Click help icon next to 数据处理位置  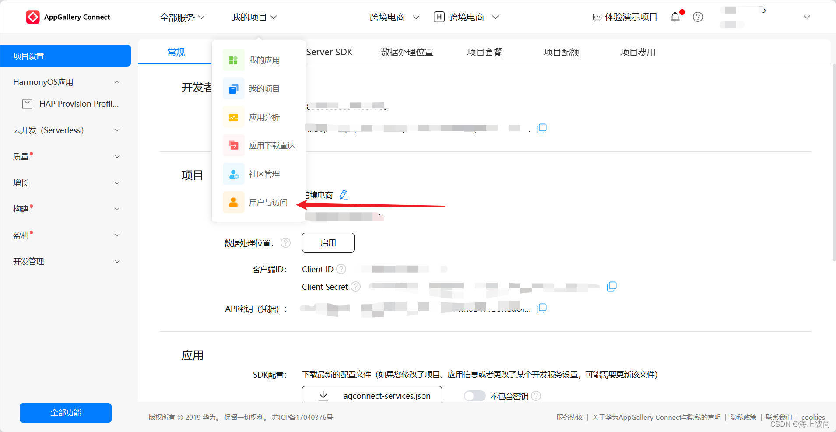click(x=285, y=242)
